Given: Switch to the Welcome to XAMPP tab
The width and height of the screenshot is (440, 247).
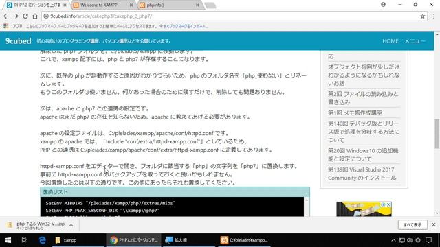Looking at the screenshot, I should (x=102, y=5).
